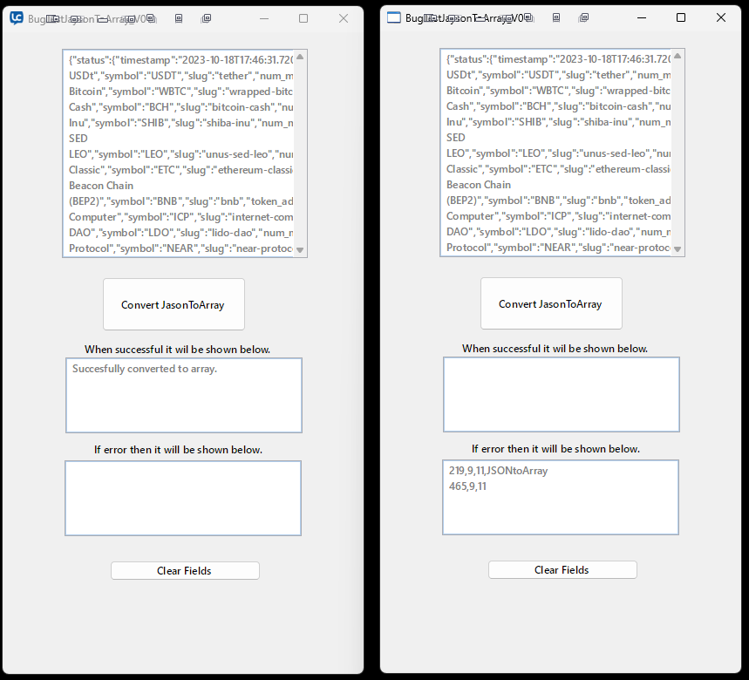This screenshot has height=680, width=749.
Task: Click the empty error field in left window
Action: (x=183, y=498)
